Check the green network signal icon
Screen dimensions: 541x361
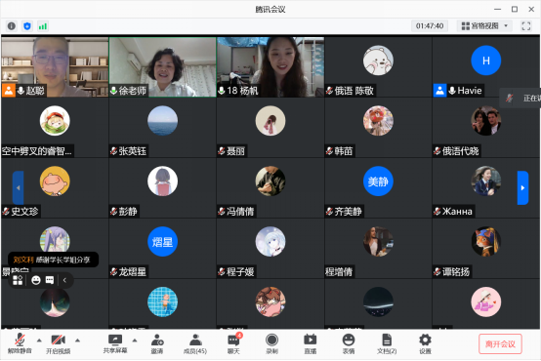pyautogui.click(x=43, y=26)
